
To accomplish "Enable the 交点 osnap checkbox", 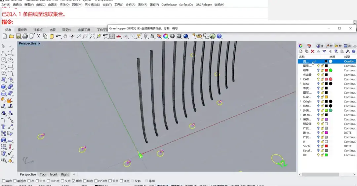I will (62, 181).
